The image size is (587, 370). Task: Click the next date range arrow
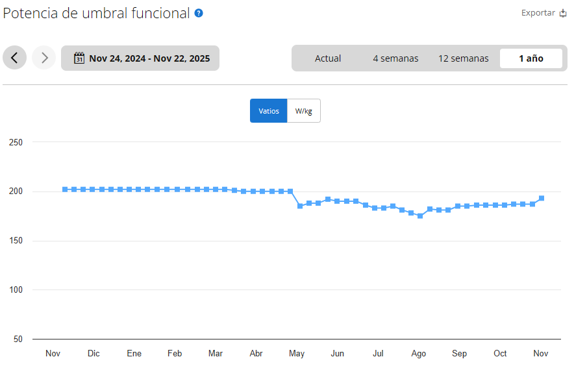pyautogui.click(x=44, y=58)
